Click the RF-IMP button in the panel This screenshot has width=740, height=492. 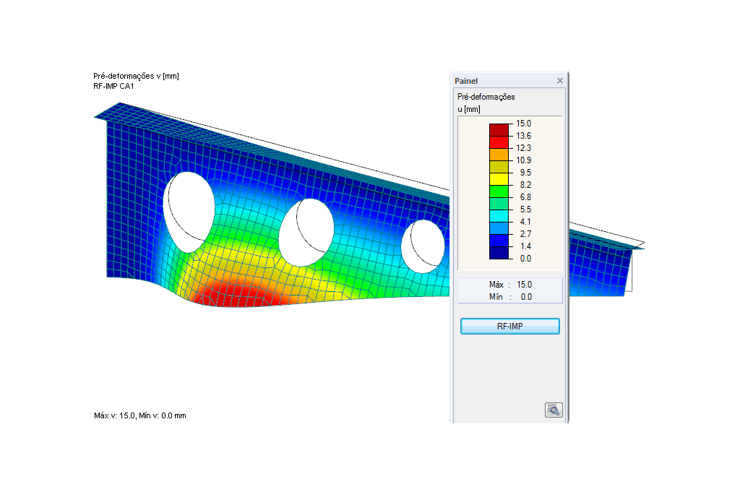pyautogui.click(x=509, y=326)
